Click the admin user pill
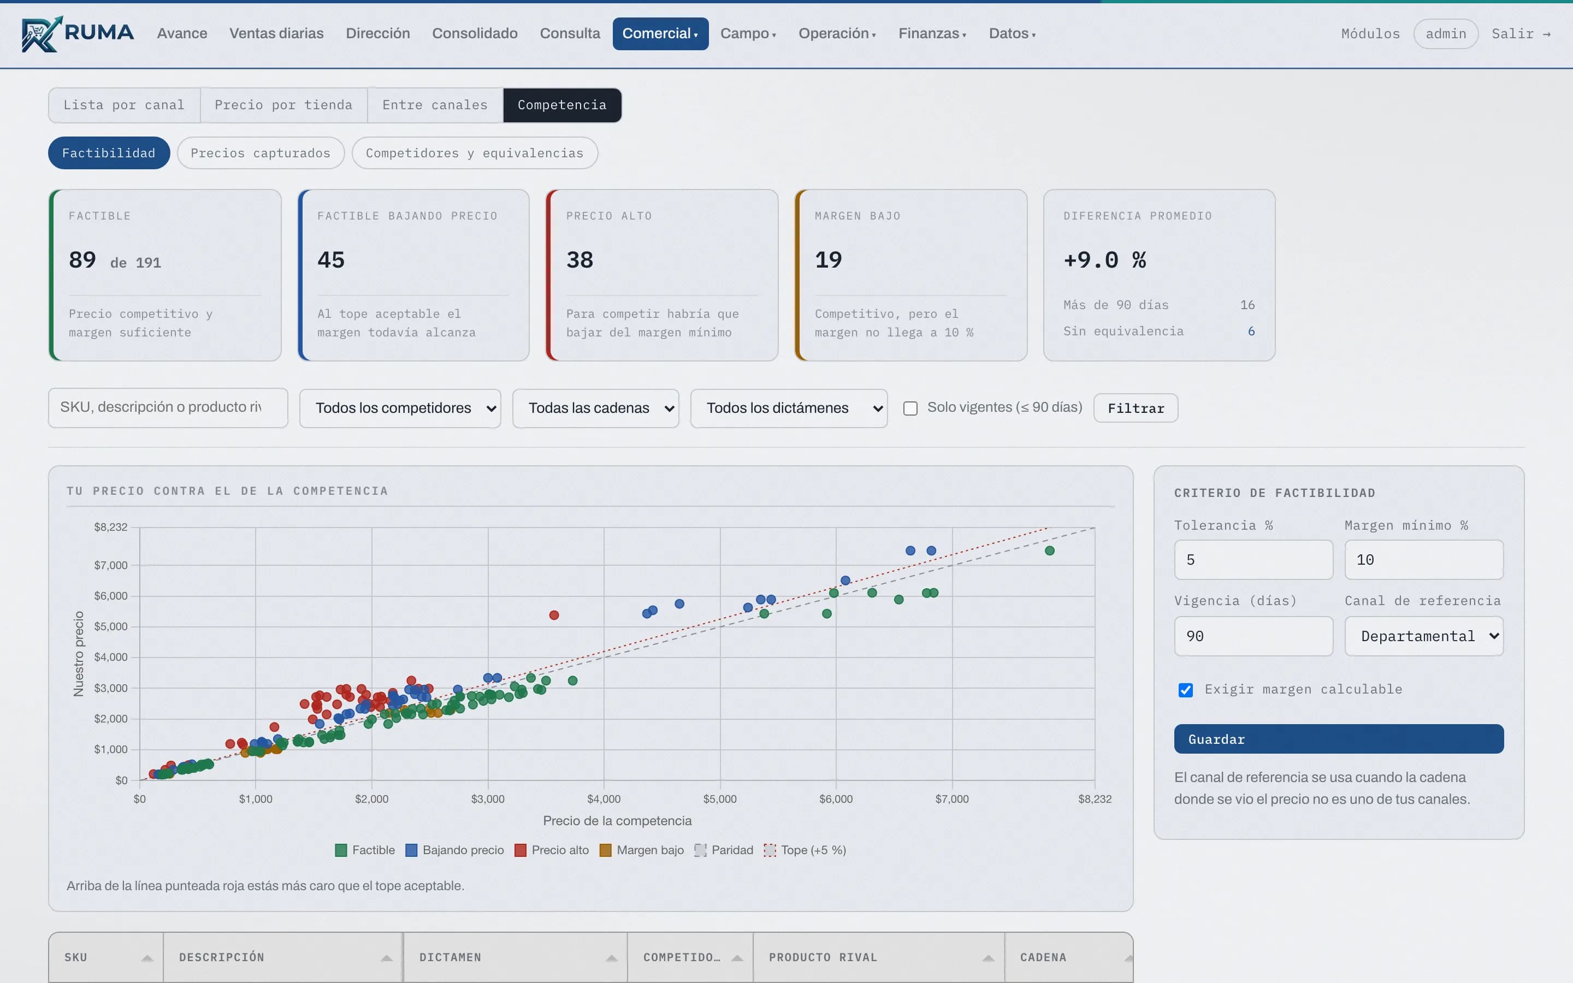The width and height of the screenshot is (1573, 983). pos(1446,34)
